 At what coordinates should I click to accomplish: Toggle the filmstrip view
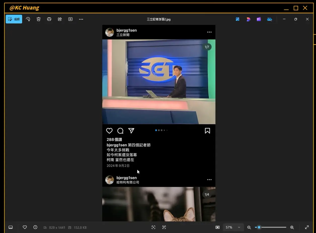pos(11,227)
